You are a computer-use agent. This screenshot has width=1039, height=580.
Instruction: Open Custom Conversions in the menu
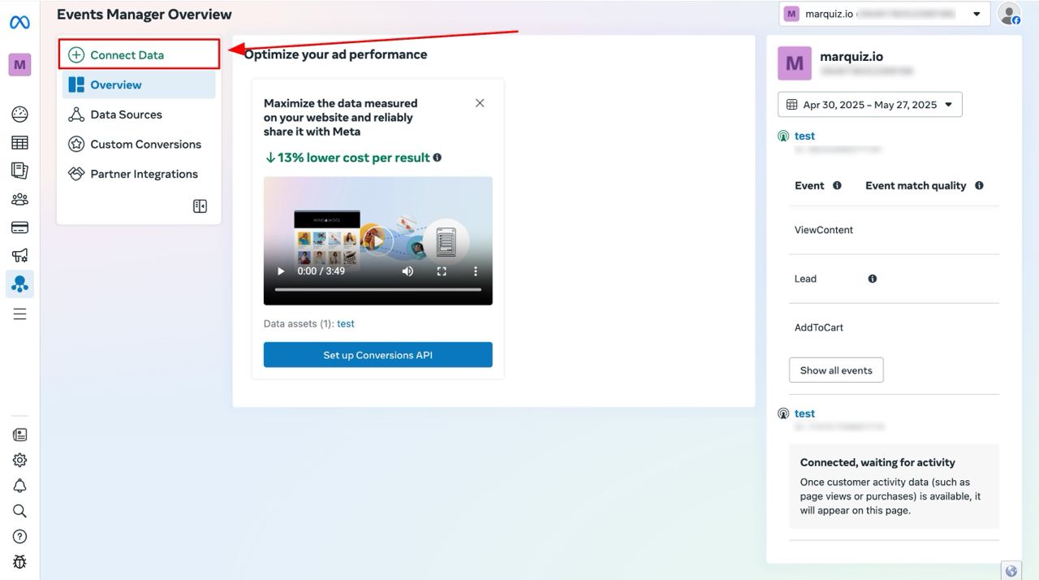tap(139, 144)
